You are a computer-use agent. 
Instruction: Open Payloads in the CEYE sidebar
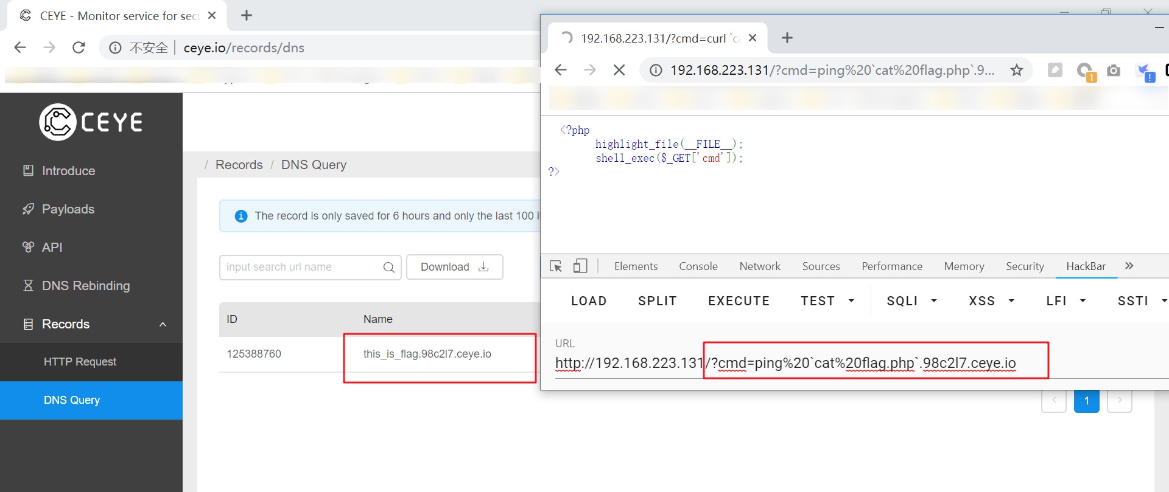[x=91, y=209]
